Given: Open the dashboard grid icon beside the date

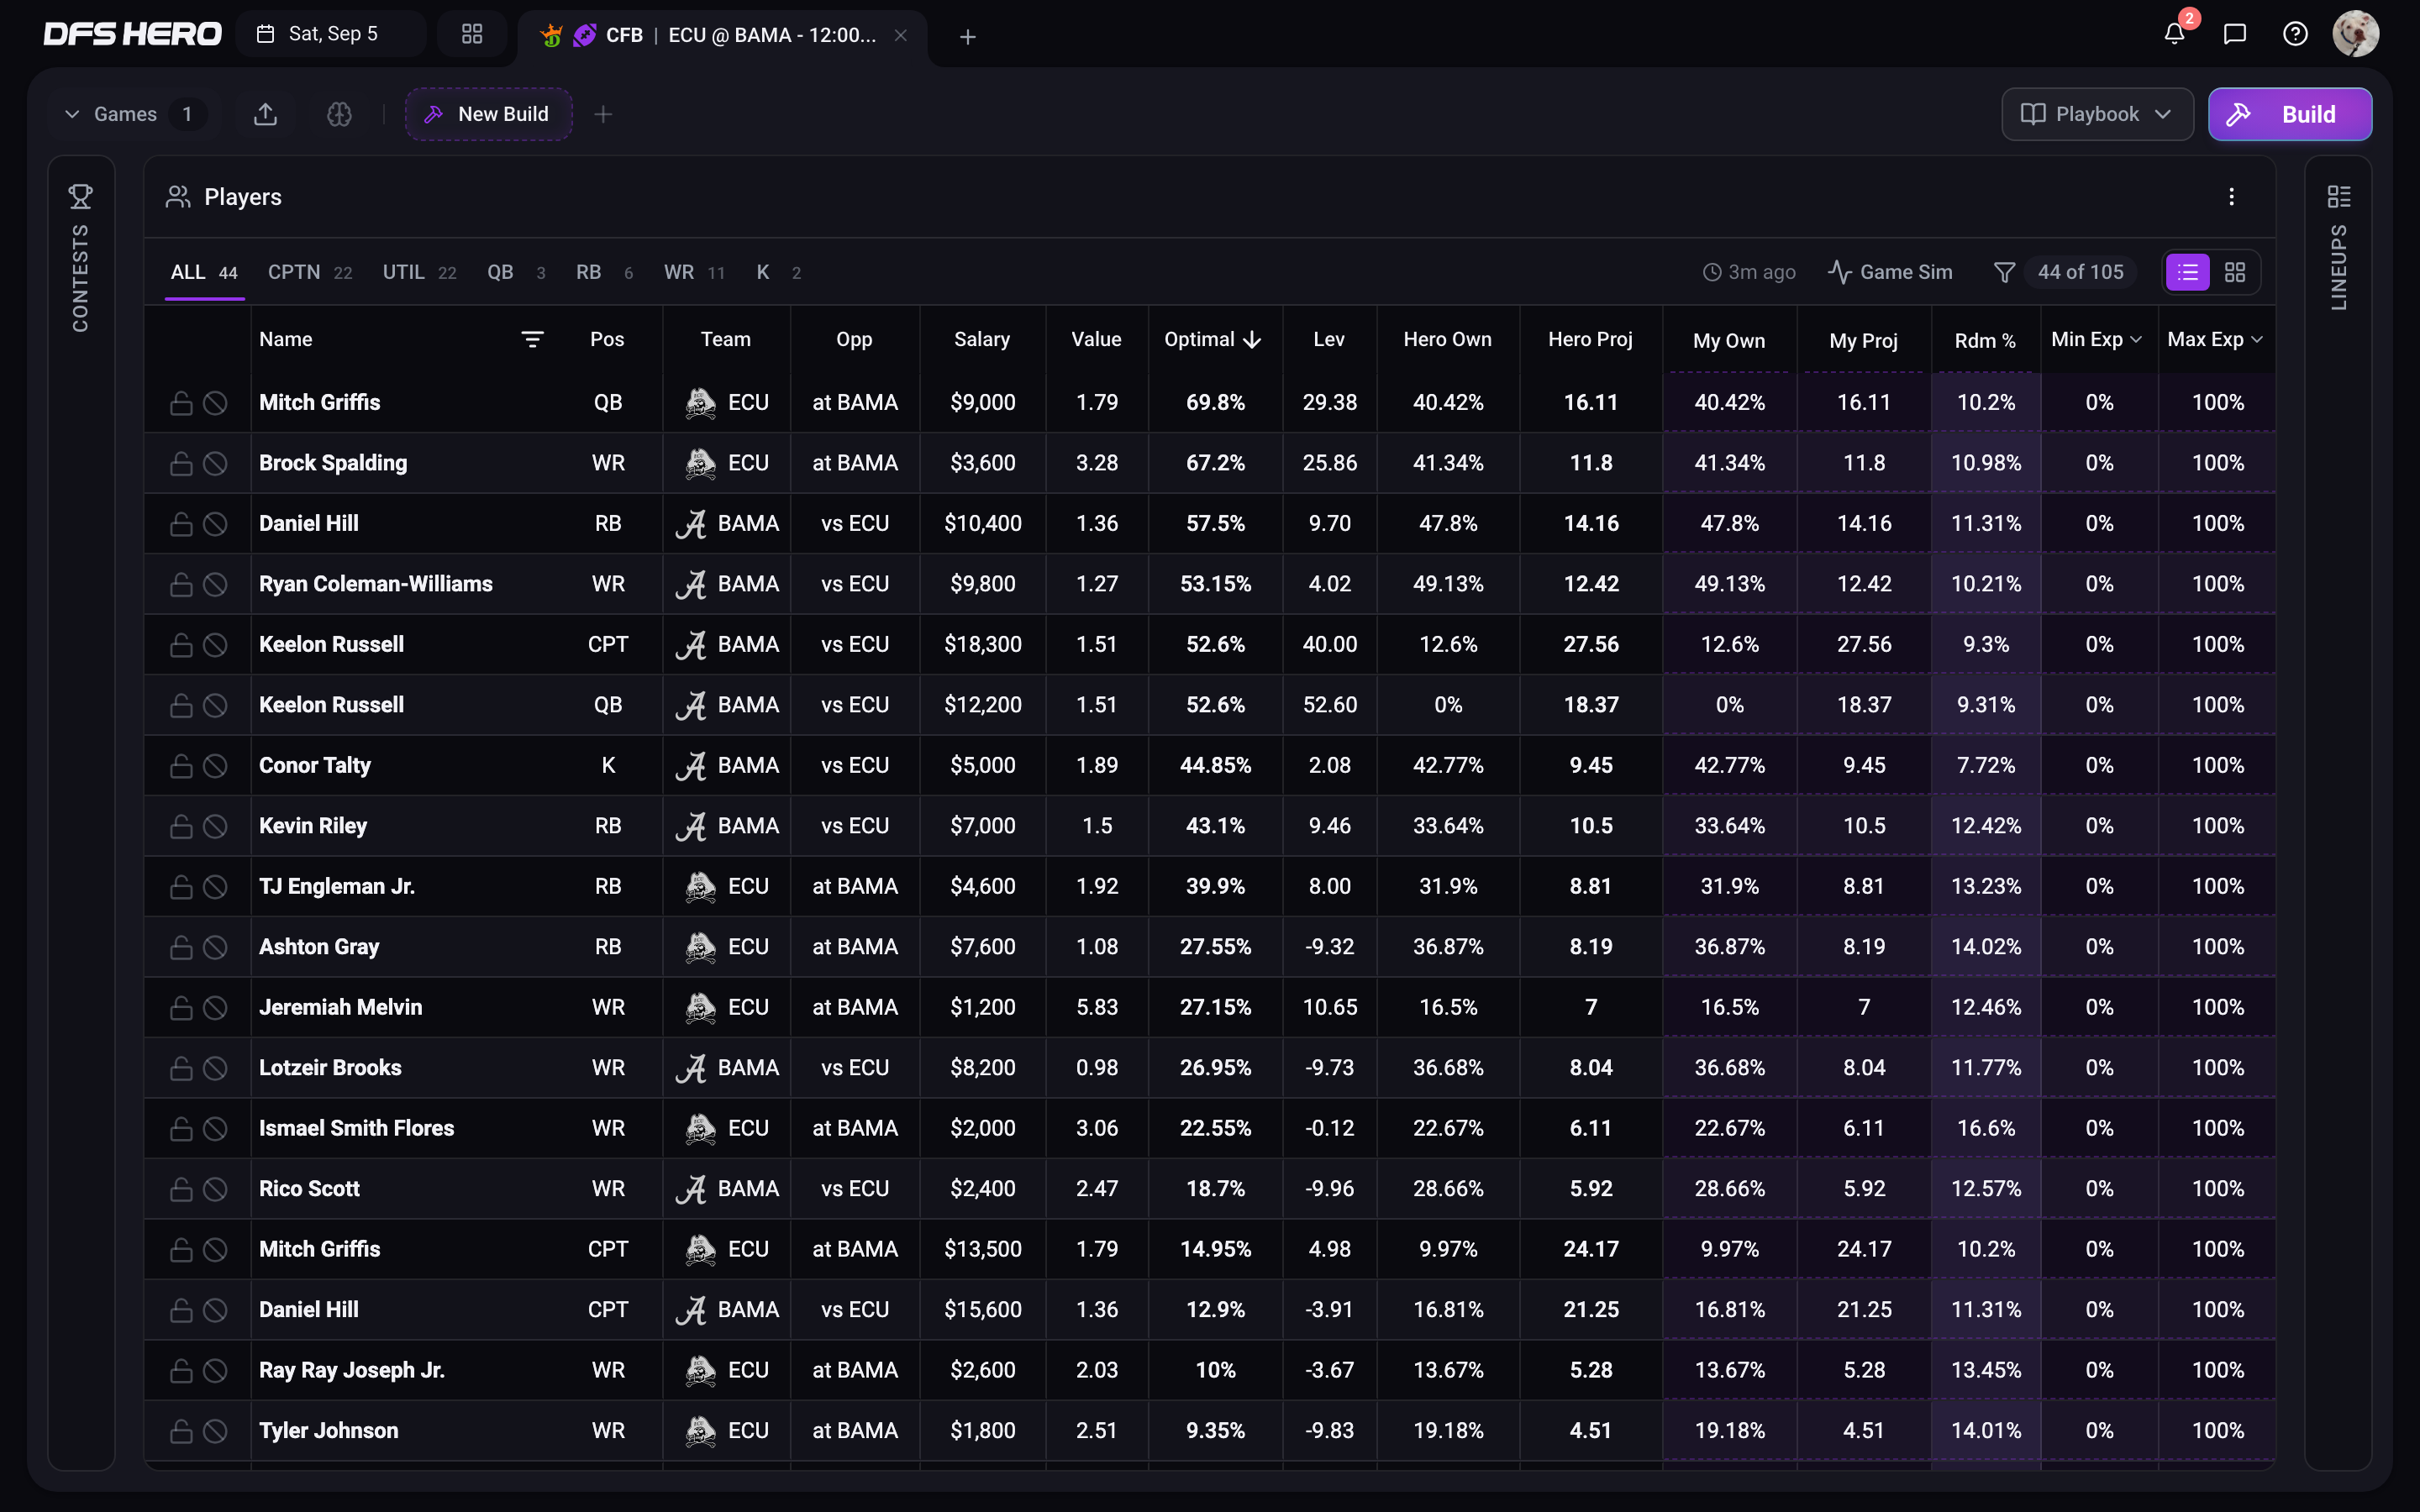Looking at the screenshot, I should [x=472, y=34].
